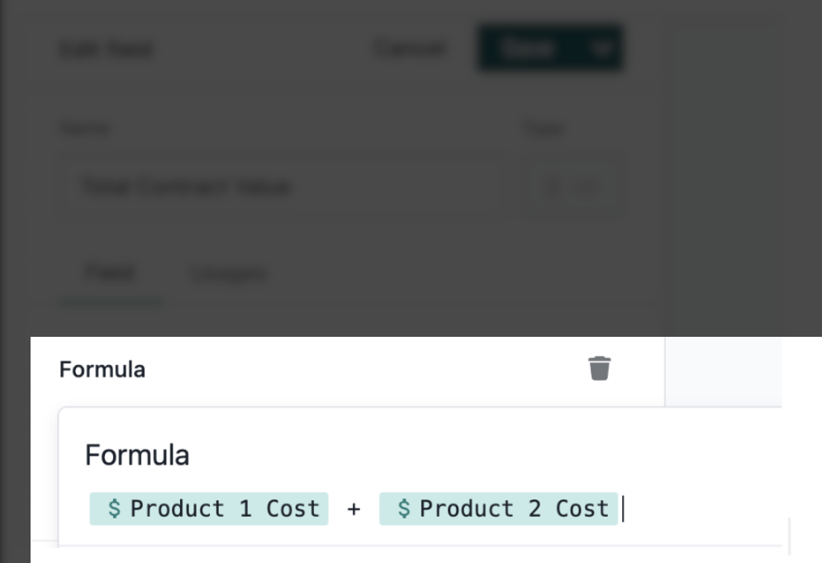Click the dollar icon on Product 2 Cost
This screenshot has width=822, height=563.
click(404, 509)
